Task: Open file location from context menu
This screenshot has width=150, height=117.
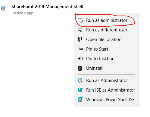Action: 106,39
